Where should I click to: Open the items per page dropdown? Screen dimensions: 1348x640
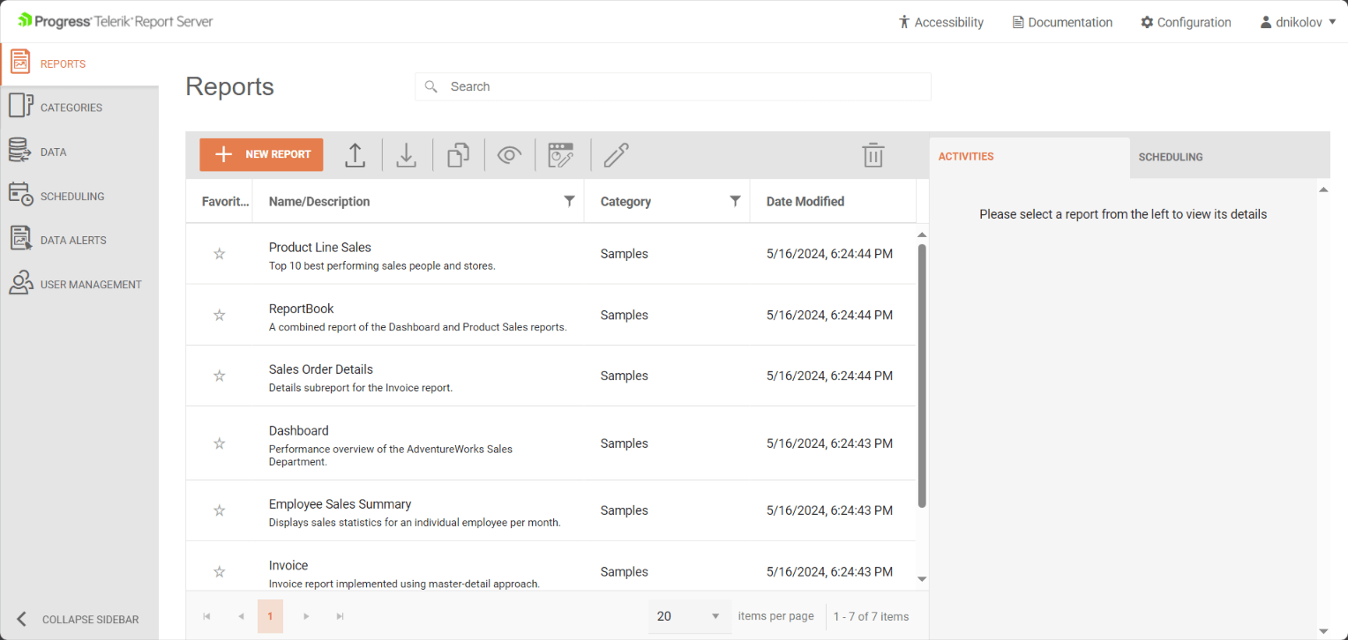(x=689, y=615)
